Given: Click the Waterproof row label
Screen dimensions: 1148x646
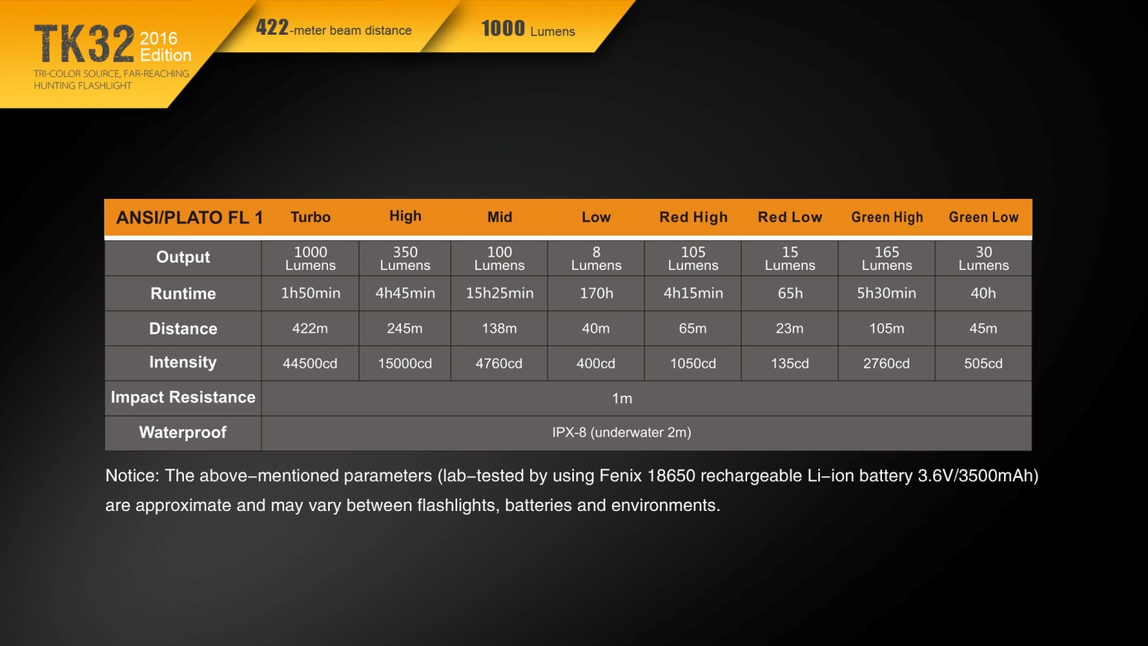Looking at the screenshot, I should pos(183,432).
